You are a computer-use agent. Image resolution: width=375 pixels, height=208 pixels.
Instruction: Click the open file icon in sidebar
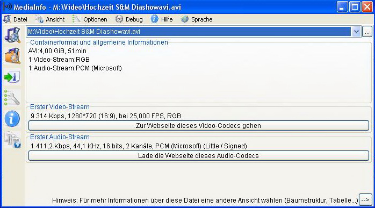12,35
